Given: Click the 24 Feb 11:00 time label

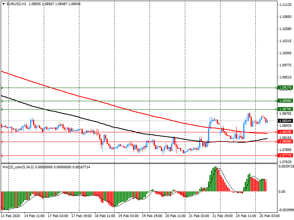Looking at the screenshot, I should 246,216.
